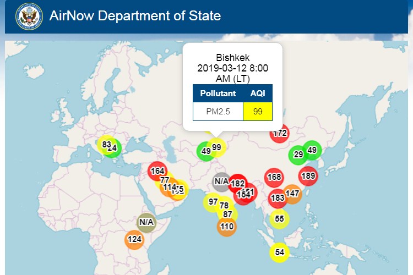Click the green 29 AQI marker
413x275 pixels.
tap(298, 155)
